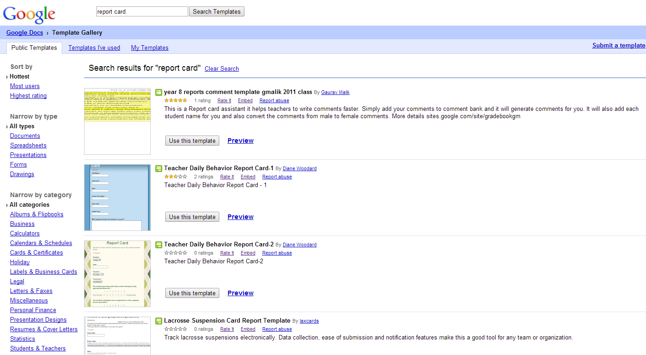The width and height of the screenshot is (646, 355).
Task: Narrow by type to Documents
Action: pyautogui.click(x=25, y=136)
